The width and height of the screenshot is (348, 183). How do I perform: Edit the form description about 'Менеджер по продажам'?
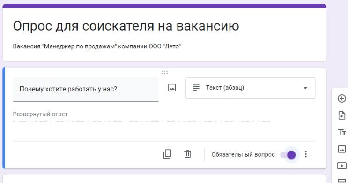tap(97, 46)
